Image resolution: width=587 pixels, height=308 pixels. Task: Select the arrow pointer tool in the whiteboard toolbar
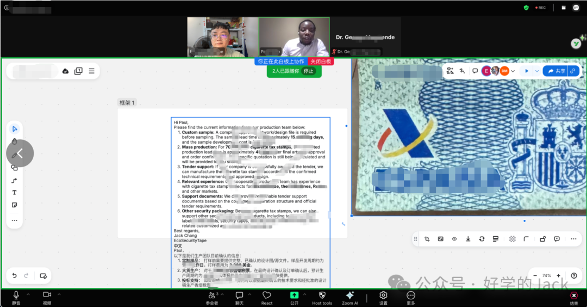click(x=15, y=129)
